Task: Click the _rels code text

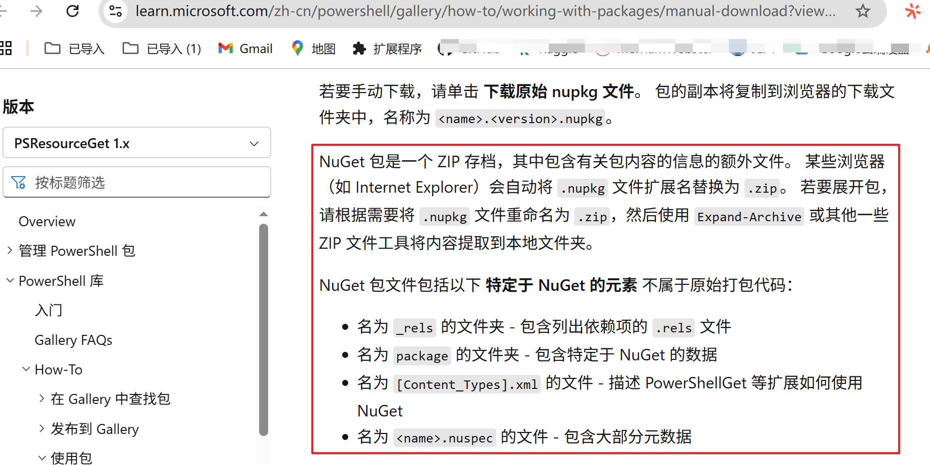Action: click(x=414, y=328)
